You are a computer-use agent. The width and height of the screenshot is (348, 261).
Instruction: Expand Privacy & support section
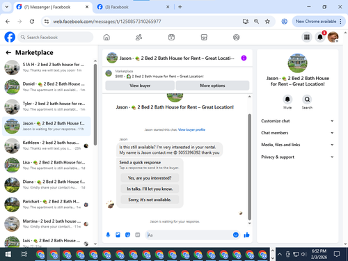[x=297, y=157]
